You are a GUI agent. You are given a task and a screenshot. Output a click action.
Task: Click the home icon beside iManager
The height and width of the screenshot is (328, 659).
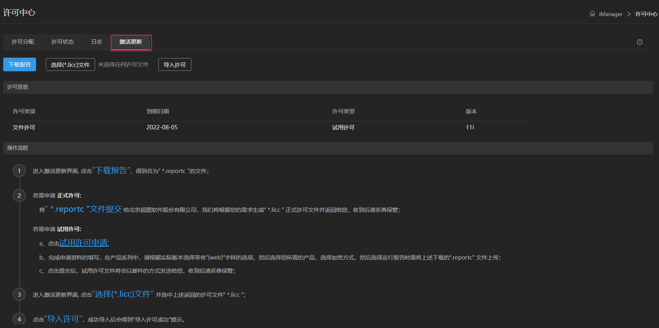tap(592, 14)
